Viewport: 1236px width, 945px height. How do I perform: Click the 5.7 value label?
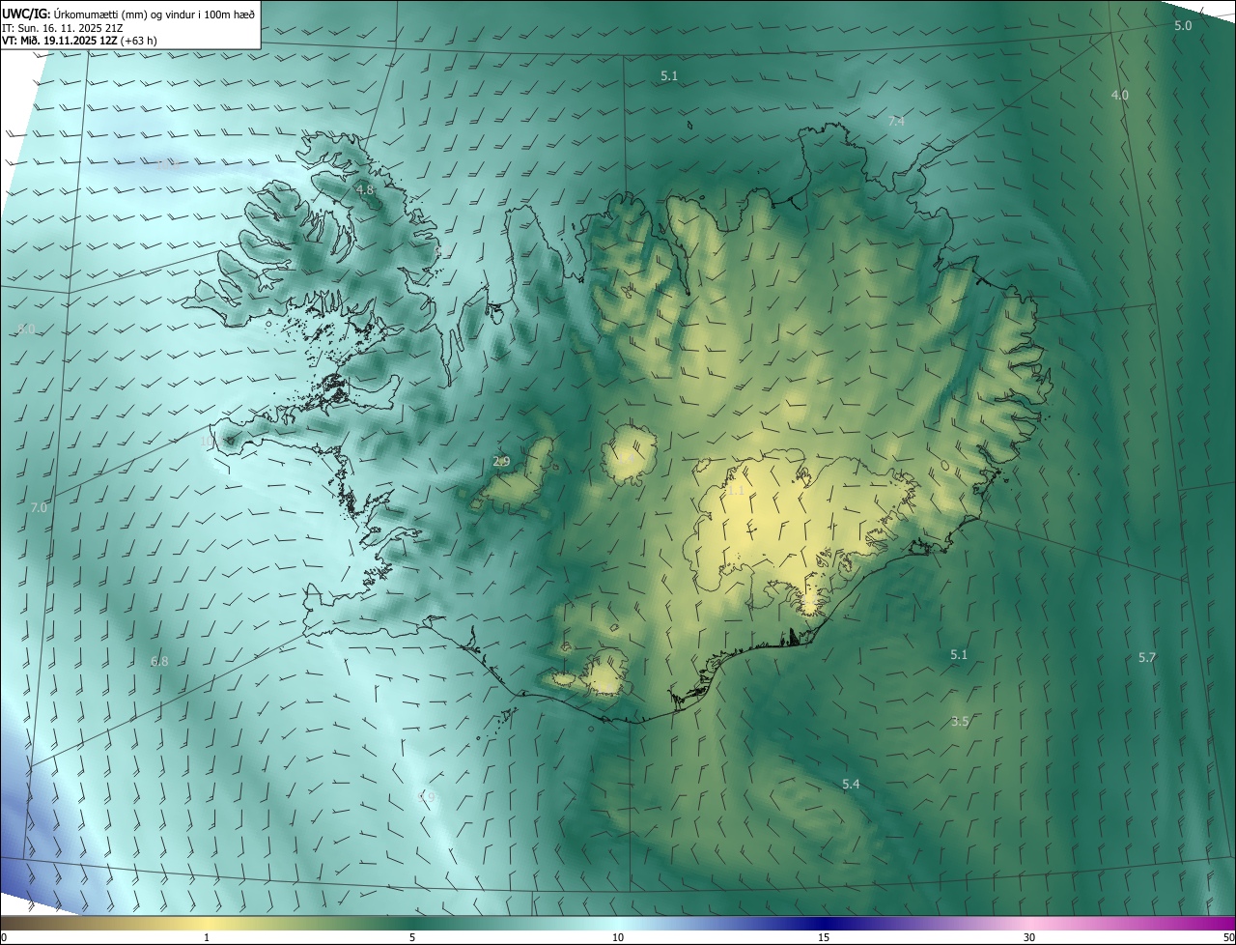tap(1146, 657)
